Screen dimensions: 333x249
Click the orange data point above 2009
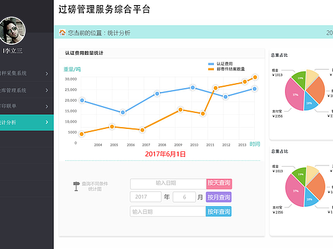click(181, 110)
